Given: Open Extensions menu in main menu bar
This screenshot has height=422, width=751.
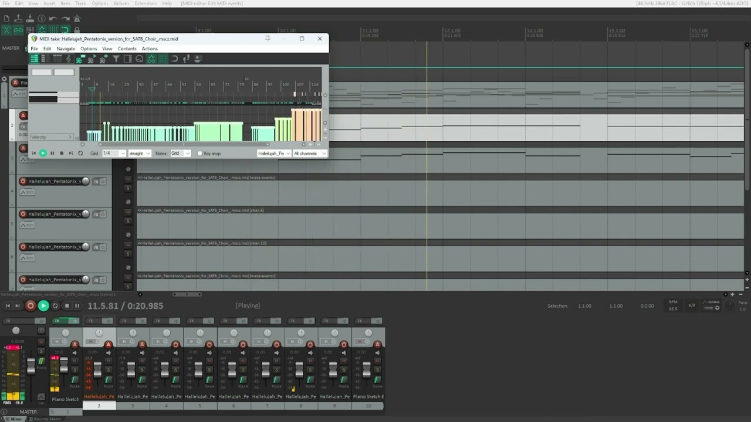Looking at the screenshot, I should [146, 4].
